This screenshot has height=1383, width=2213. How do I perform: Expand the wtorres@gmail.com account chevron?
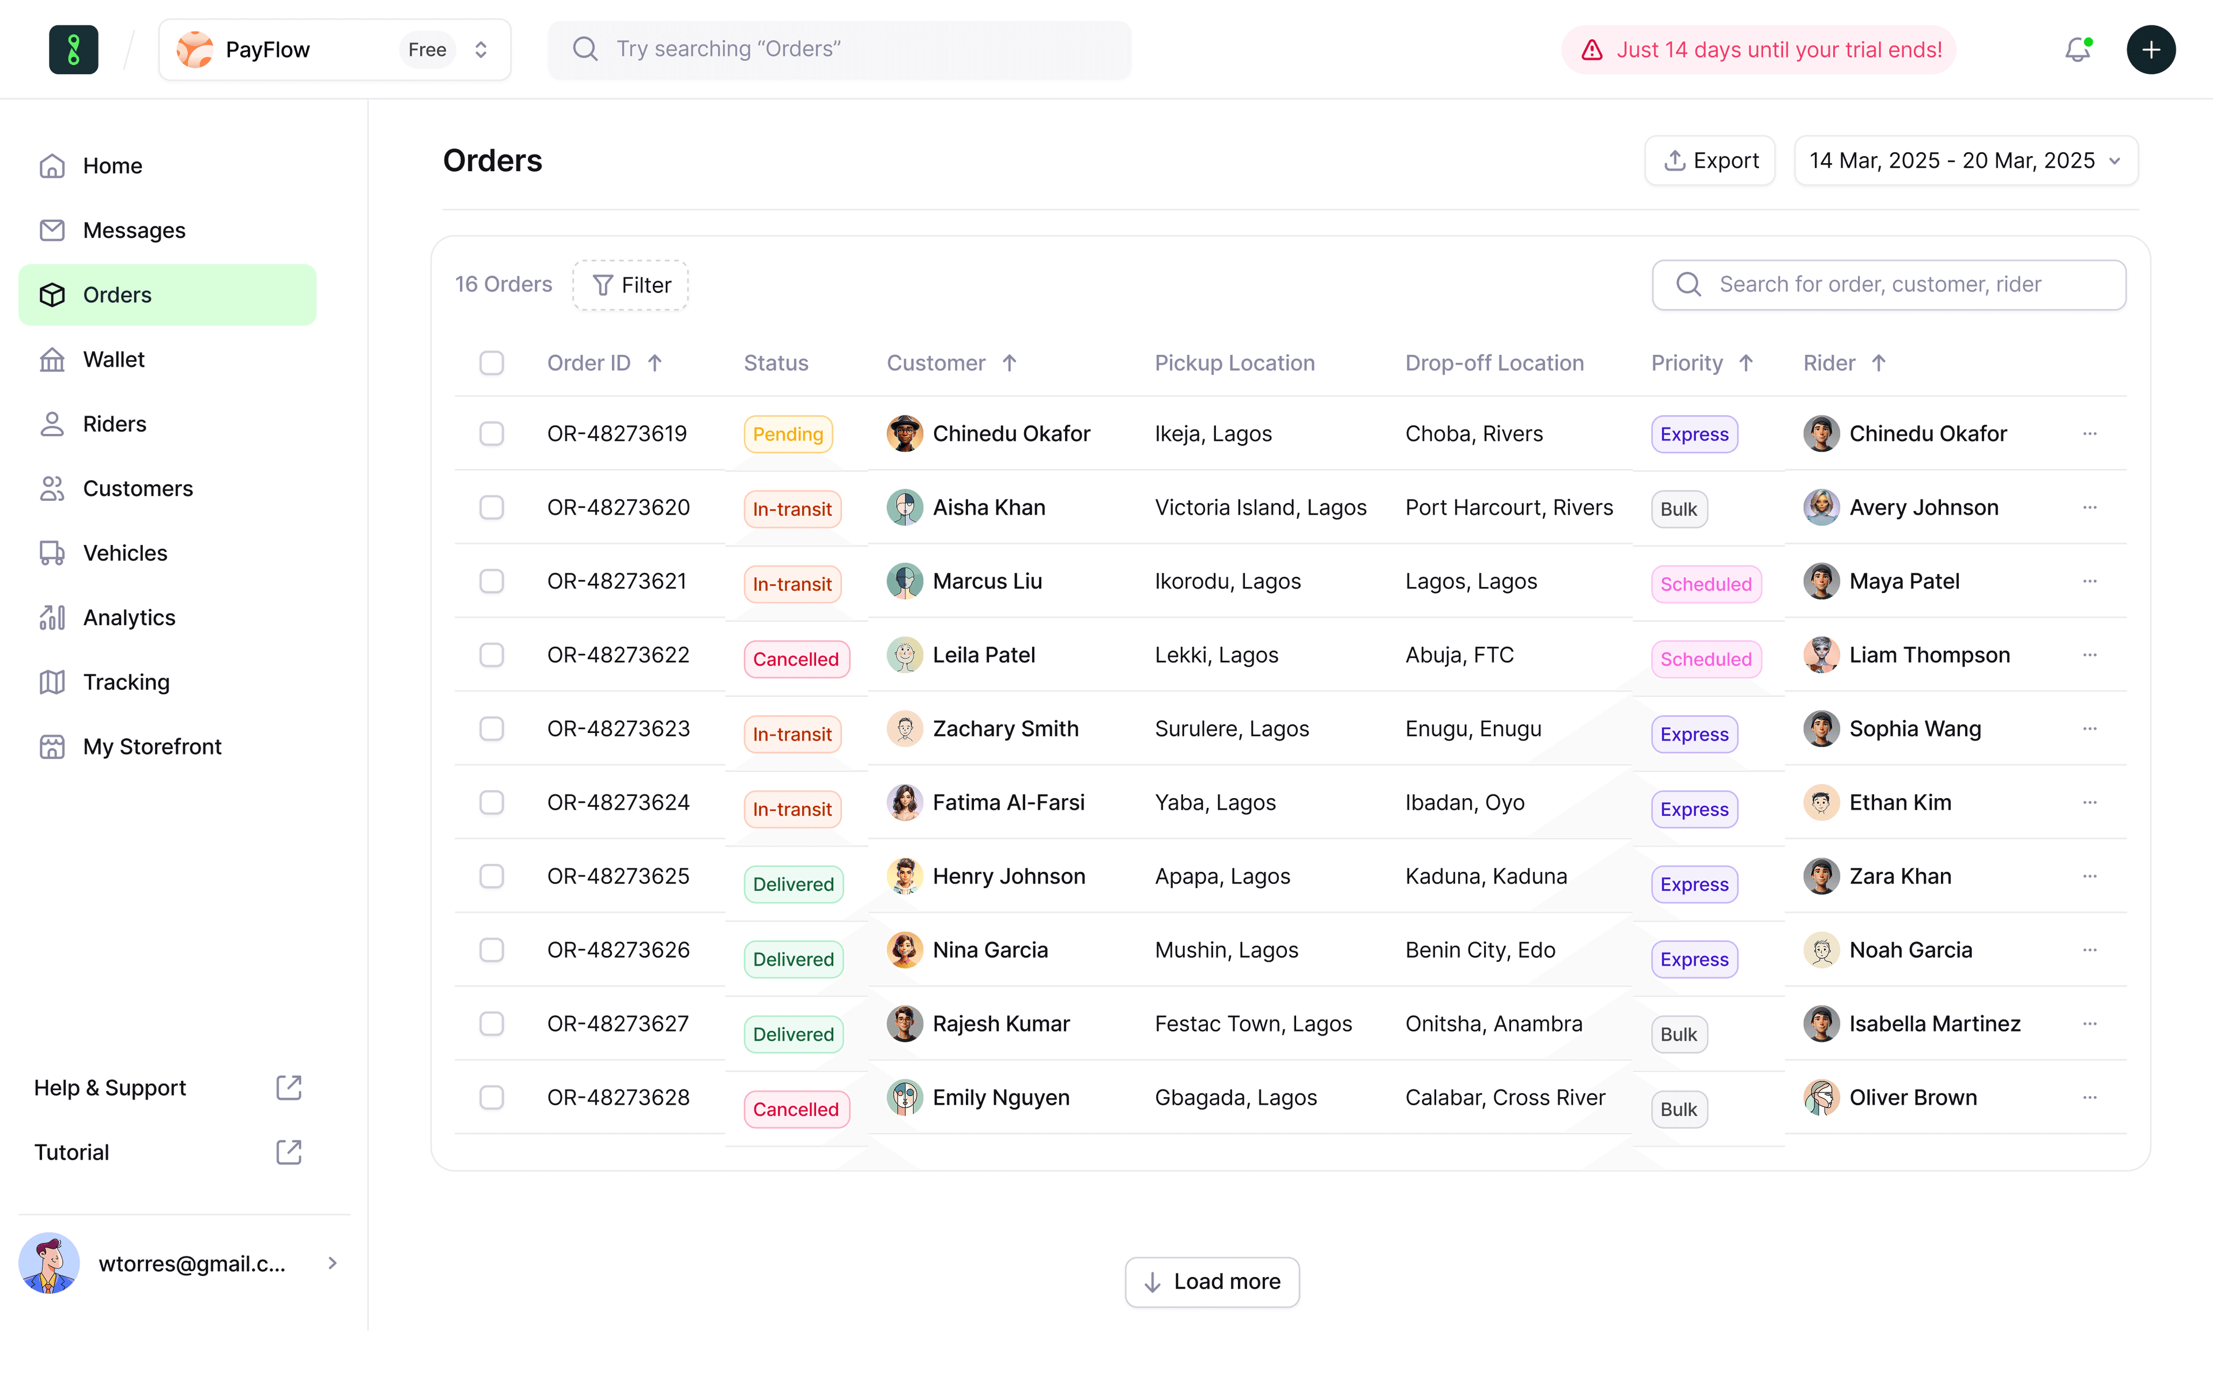(332, 1263)
